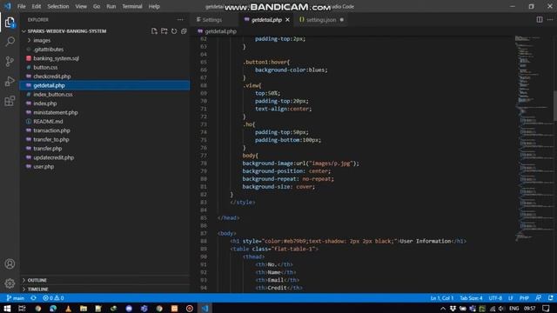Switch to the settings.json tab
The image size is (557, 313).
tap(321, 20)
